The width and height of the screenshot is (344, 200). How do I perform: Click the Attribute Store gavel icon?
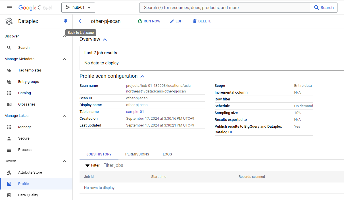click(x=9, y=172)
